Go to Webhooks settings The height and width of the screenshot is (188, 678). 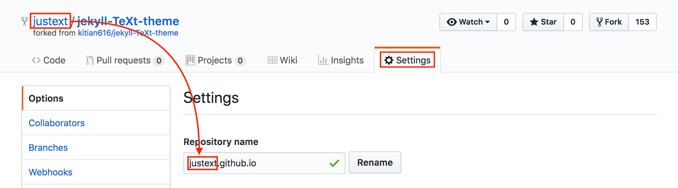pos(50,172)
